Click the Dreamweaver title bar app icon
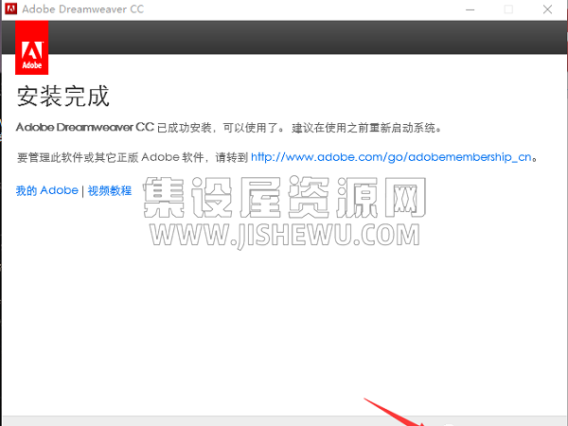 click(10, 9)
